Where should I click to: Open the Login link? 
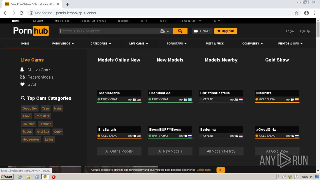tap(290, 31)
